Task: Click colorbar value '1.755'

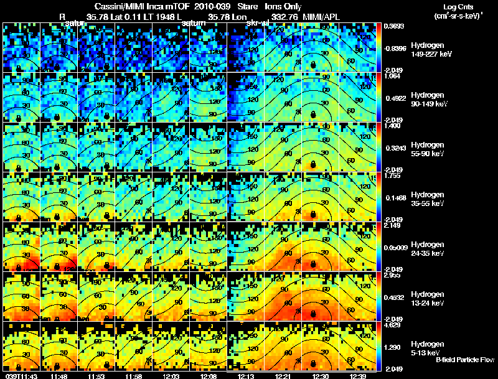Action: click(x=392, y=175)
